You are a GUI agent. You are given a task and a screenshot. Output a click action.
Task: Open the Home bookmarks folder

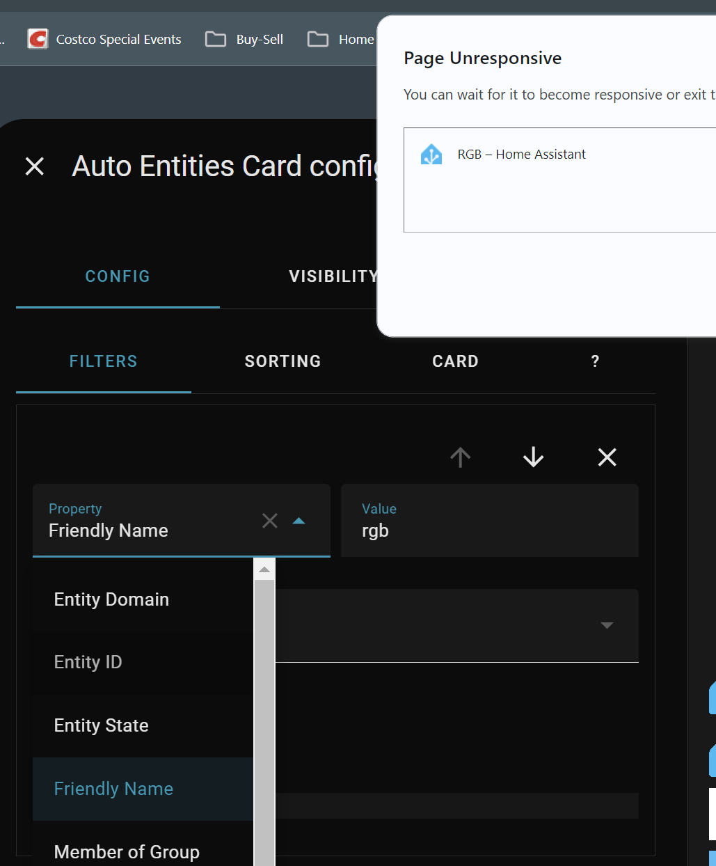342,39
